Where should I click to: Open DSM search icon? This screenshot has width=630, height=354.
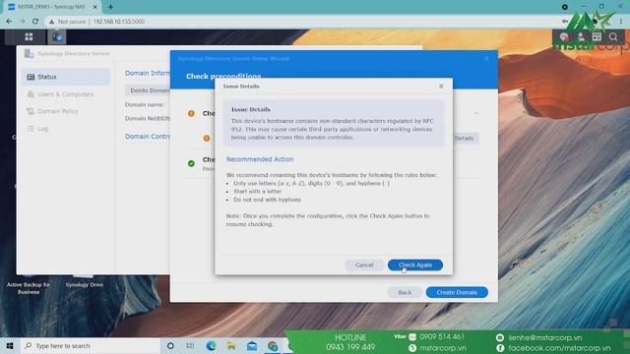(613, 37)
